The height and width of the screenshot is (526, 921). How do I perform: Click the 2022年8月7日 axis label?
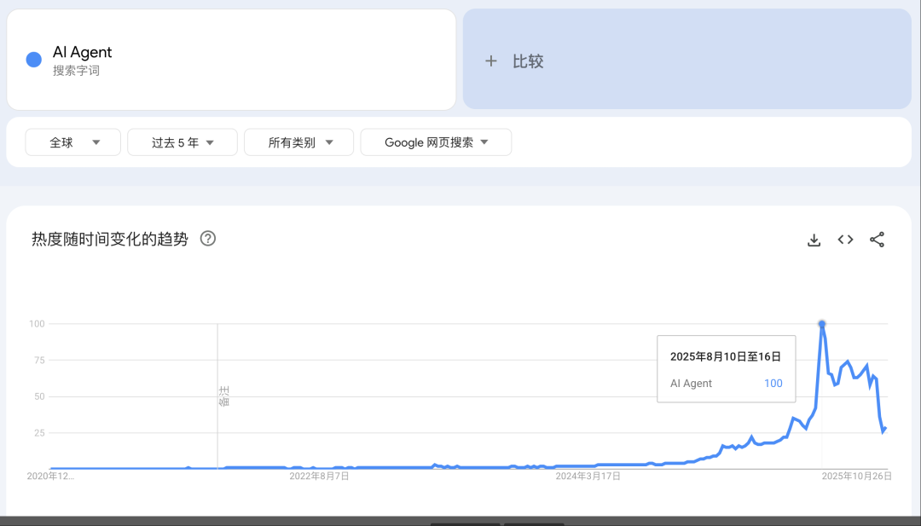[319, 476]
